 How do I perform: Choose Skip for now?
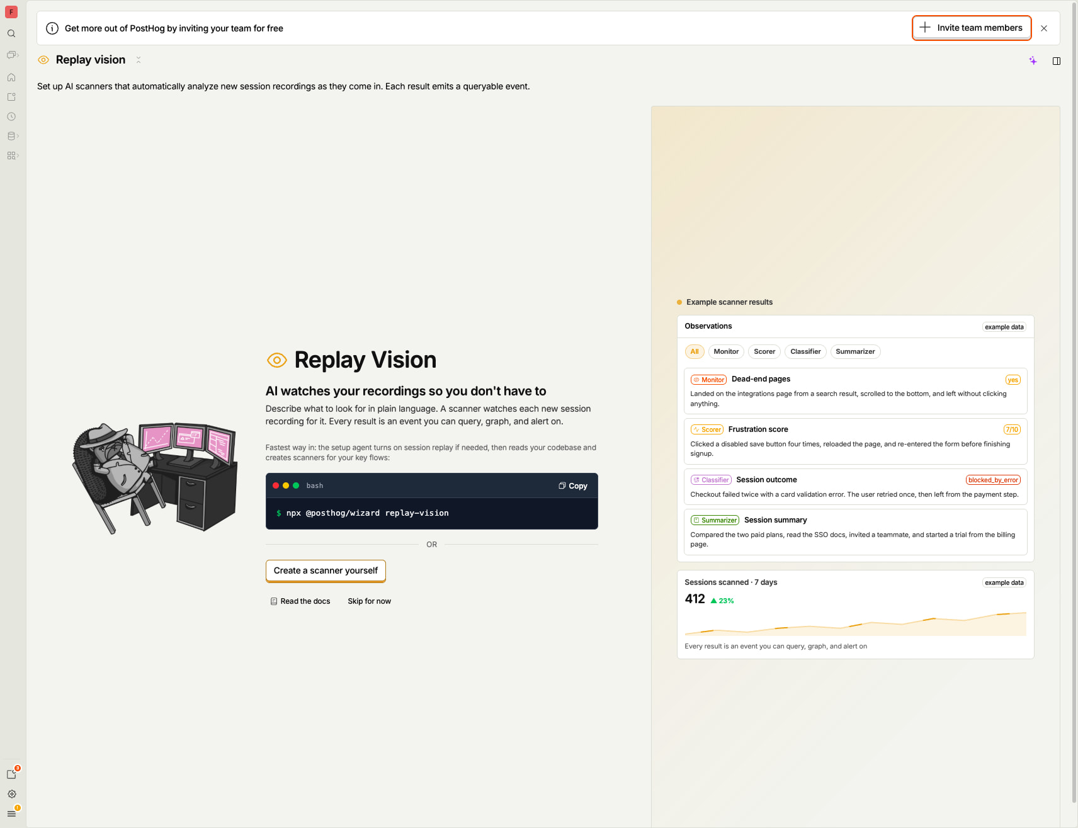[x=369, y=601]
